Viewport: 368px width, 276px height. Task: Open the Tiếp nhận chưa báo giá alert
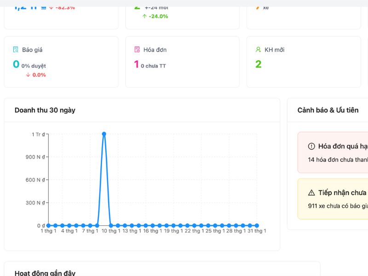[338, 199]
